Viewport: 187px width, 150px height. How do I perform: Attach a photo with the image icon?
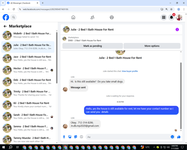coord(70,137)
